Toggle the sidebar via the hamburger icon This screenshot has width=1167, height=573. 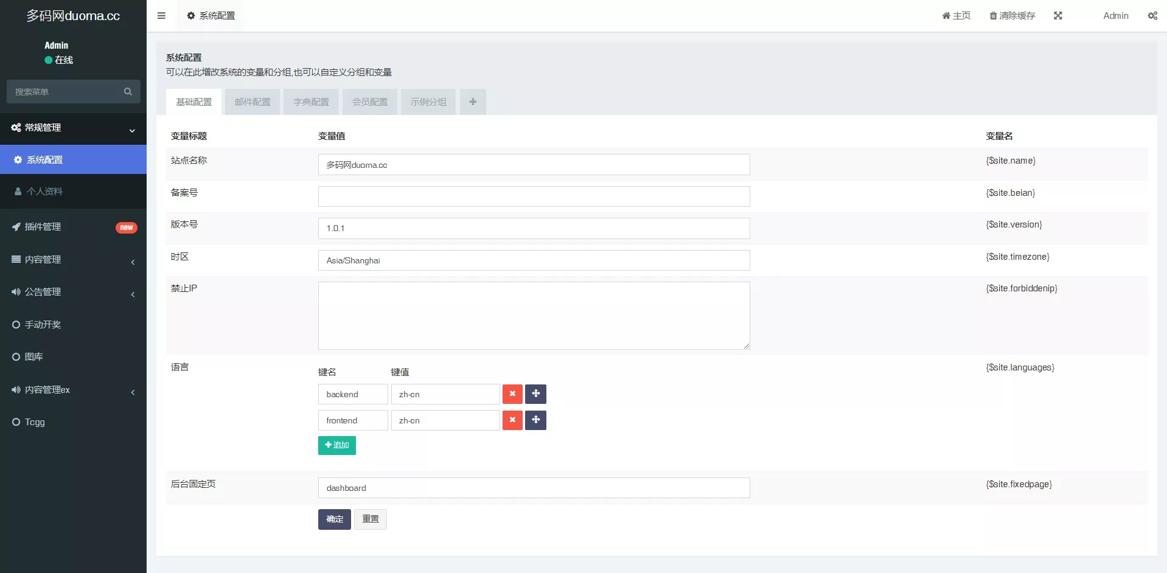(161, 15)
